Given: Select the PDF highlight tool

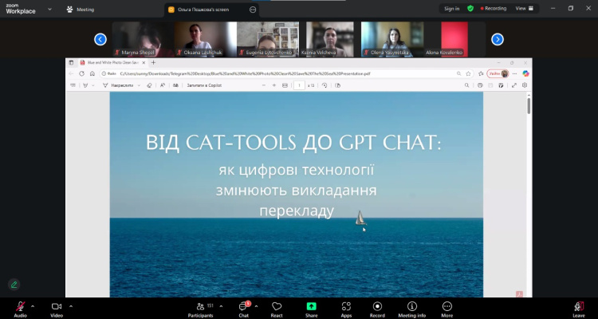Looking at the screenshot, I should click(85, 85).
